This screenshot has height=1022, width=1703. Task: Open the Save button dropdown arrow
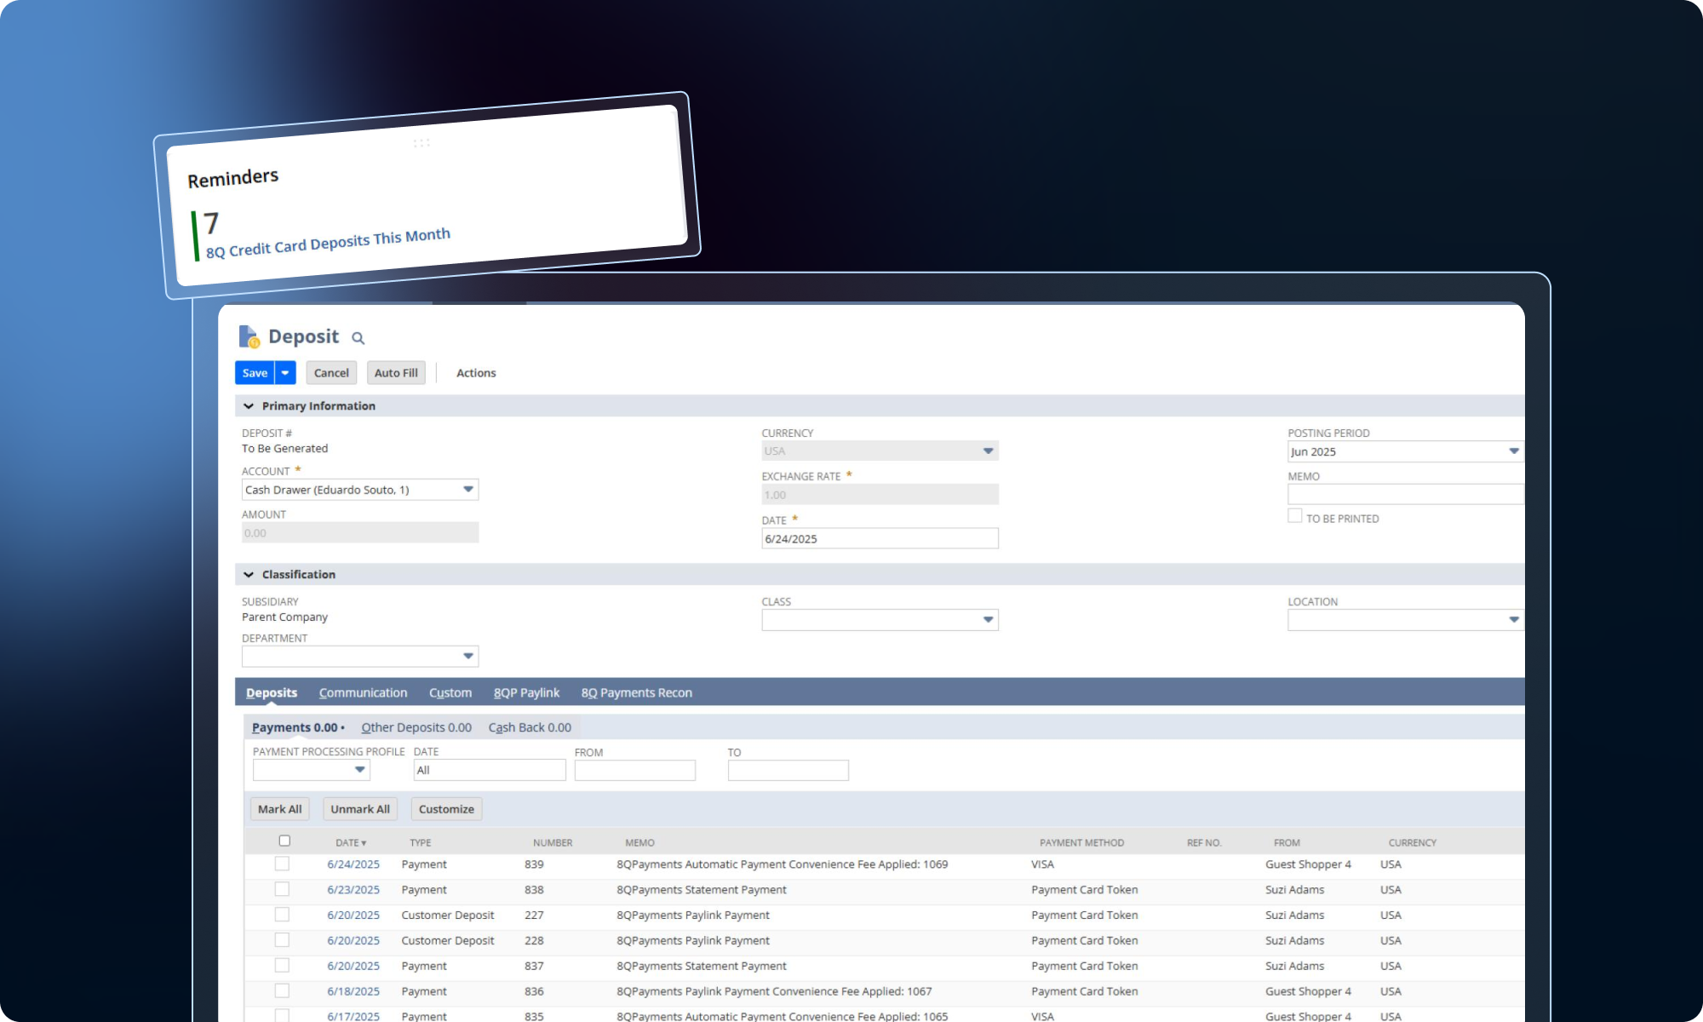pyautogui.click(x=285, y=373)
